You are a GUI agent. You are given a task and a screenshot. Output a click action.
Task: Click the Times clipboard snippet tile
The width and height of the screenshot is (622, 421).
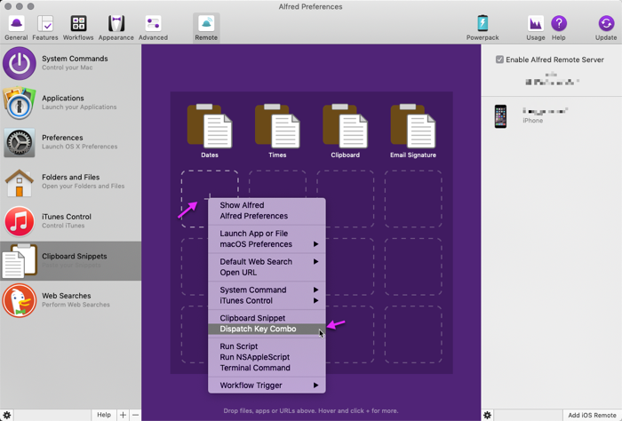(277, 131)
